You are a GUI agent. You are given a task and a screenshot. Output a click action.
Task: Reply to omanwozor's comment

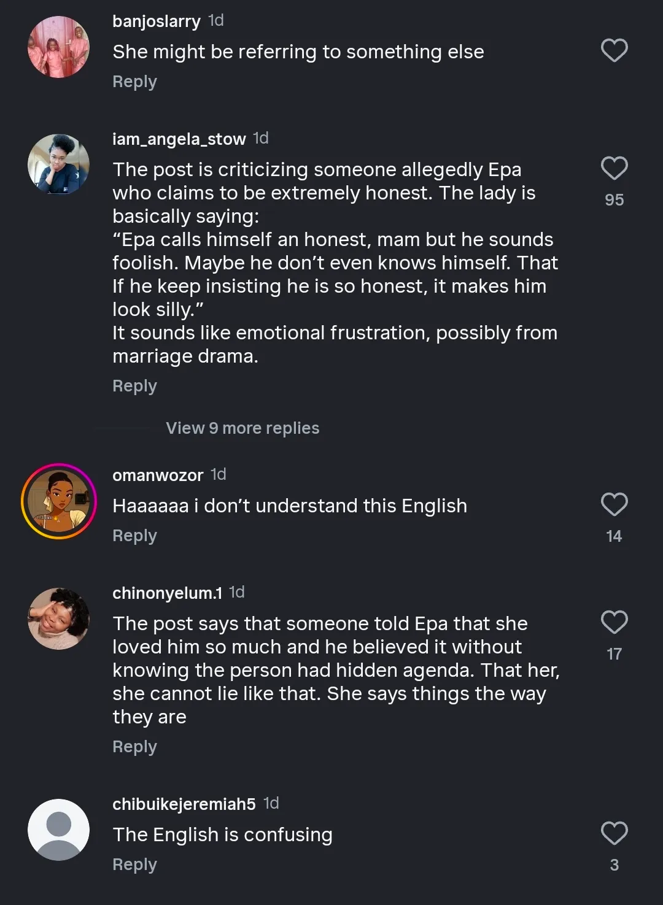coord(134,536)
